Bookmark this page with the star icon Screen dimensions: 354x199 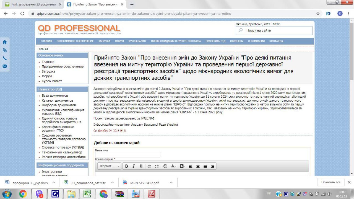tap(318, 14)
